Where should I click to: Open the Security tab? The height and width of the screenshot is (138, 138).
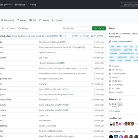click(44, 20)
